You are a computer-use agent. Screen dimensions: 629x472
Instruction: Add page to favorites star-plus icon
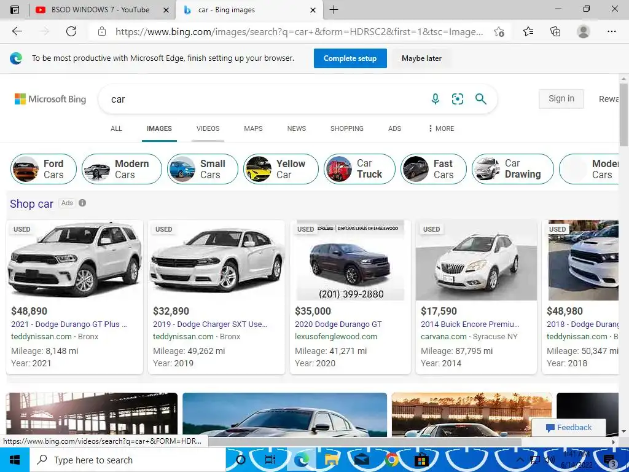pos(499,32)
